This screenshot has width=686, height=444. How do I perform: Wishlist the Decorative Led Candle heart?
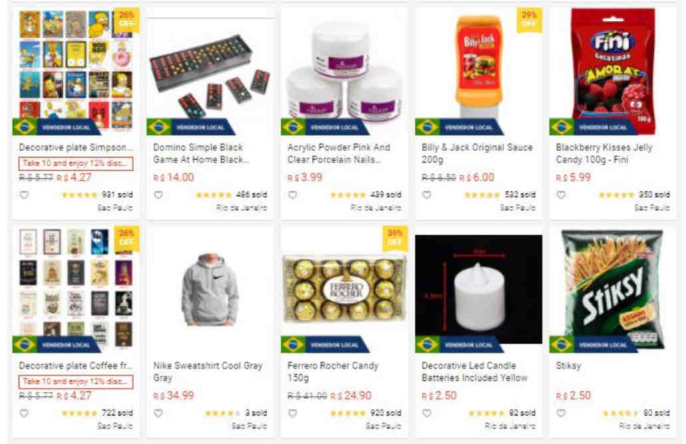(427, 413)
